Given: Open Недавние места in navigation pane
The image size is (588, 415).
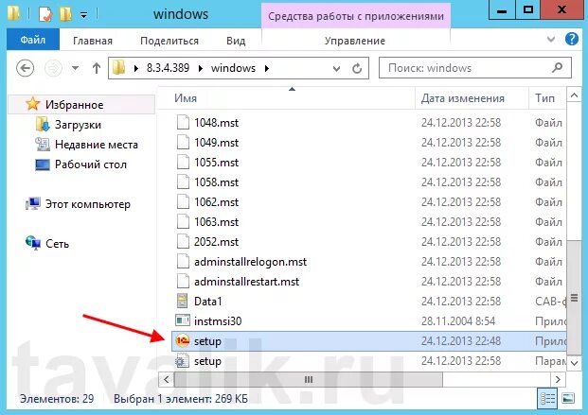Looking at the screenshot, I should [x=97, y=145].
